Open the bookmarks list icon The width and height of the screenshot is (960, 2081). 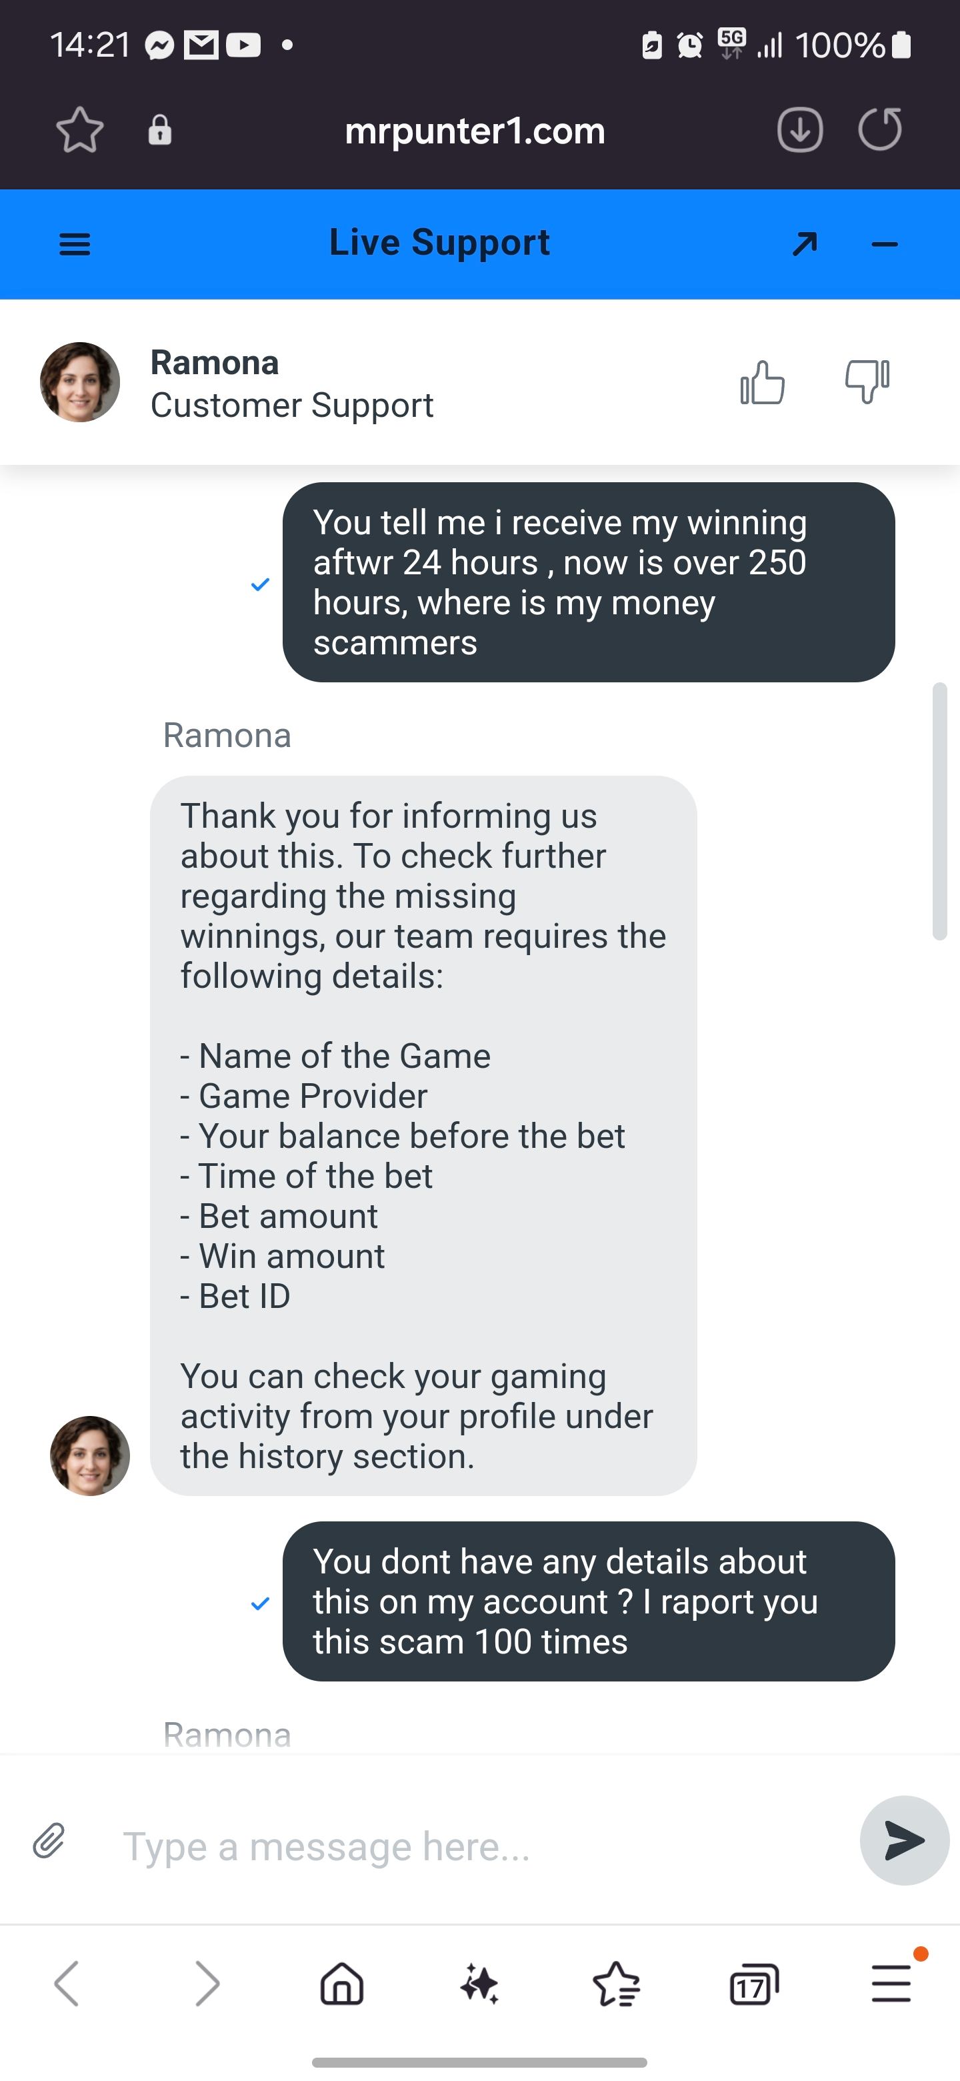[x=617, y=1984]
